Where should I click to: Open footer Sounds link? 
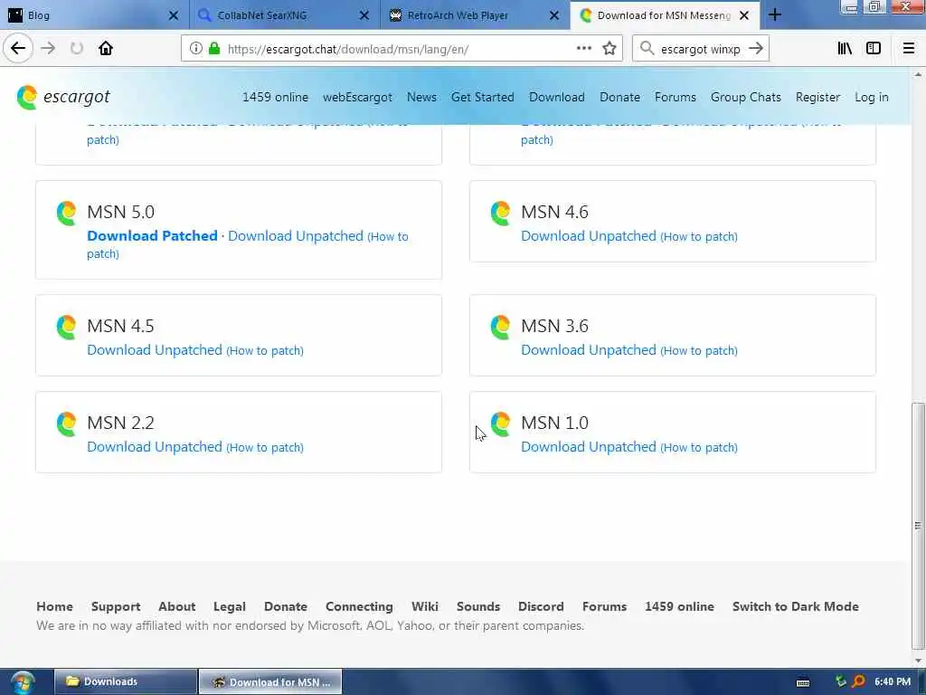[x=478, y=606]
